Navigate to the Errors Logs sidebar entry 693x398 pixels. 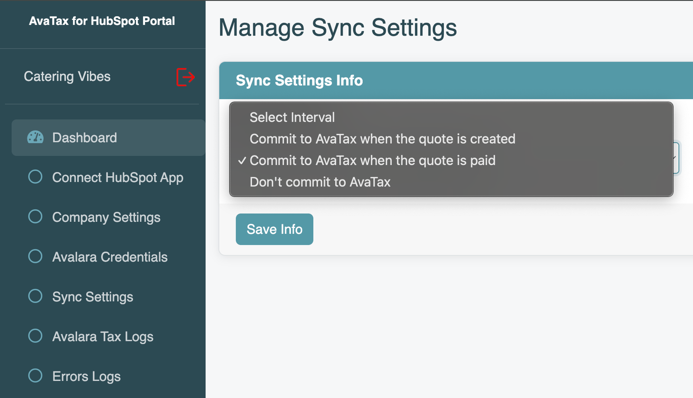86,375
